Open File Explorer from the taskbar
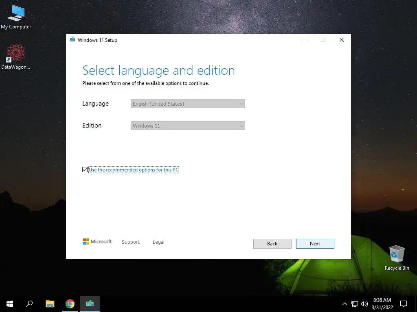 (50, 304)
